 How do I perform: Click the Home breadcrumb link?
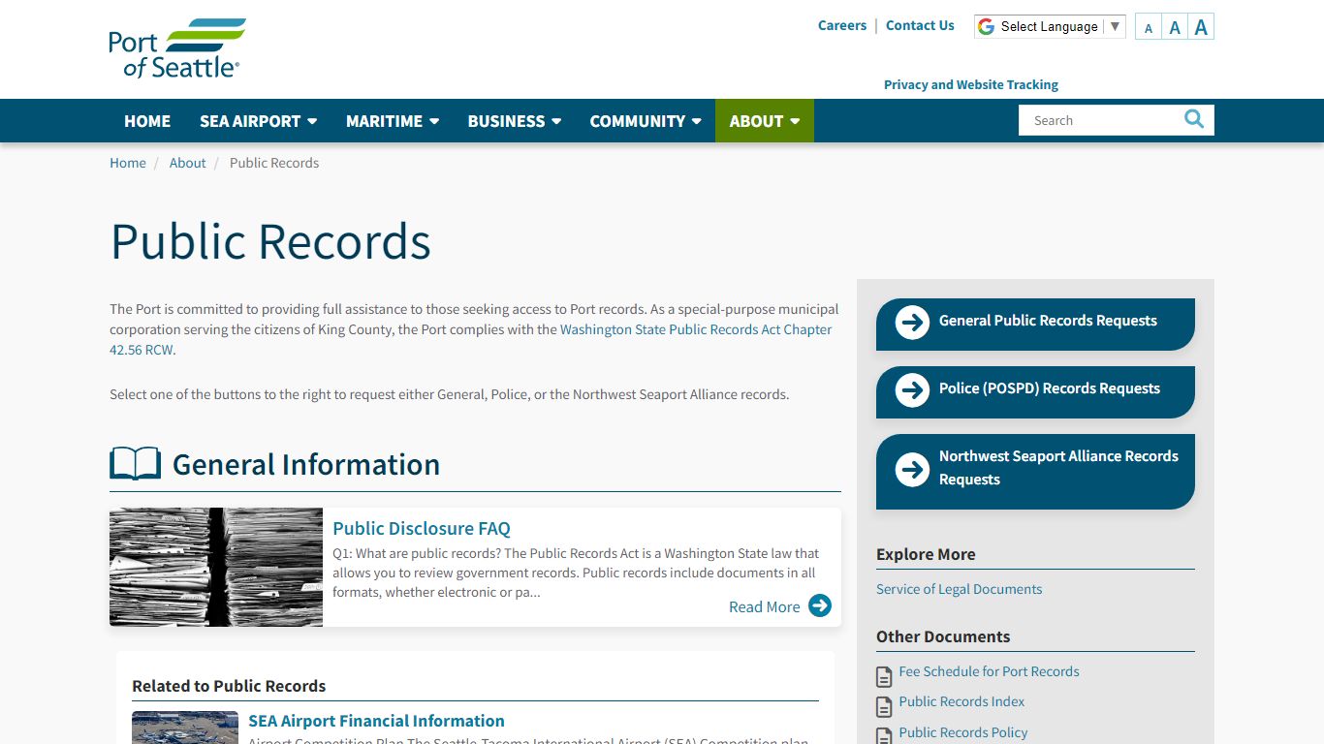[x=128, y=163]
